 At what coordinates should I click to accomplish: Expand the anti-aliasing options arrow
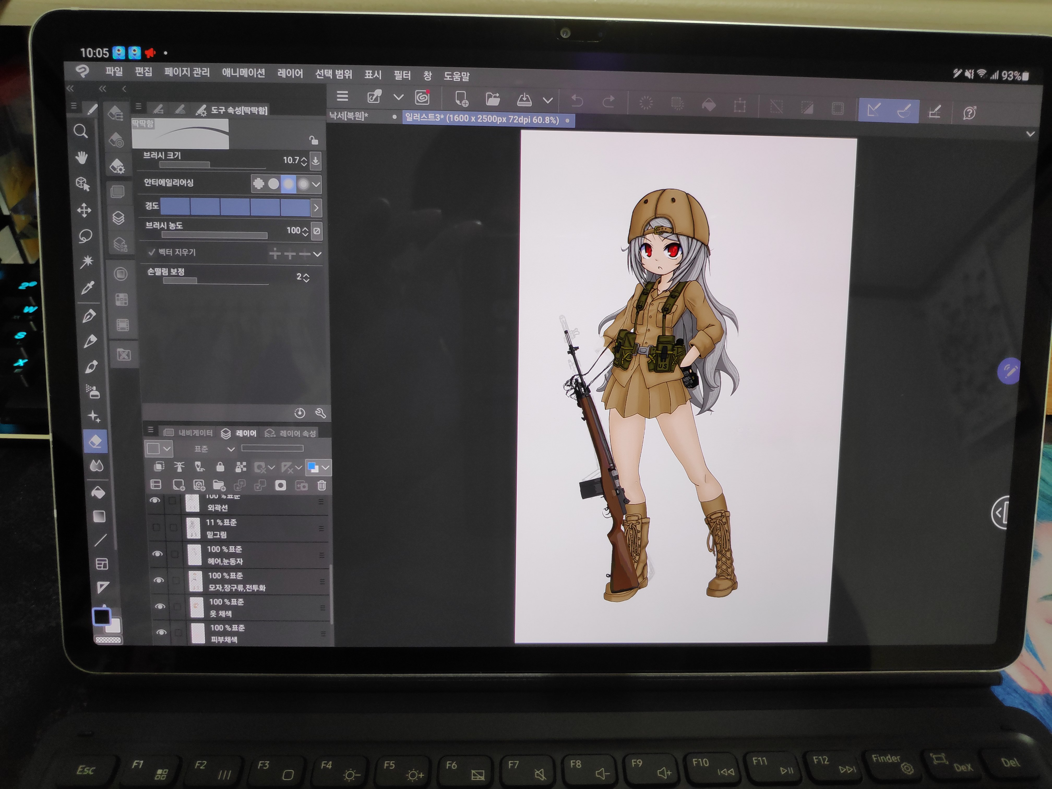pos(316,184)
